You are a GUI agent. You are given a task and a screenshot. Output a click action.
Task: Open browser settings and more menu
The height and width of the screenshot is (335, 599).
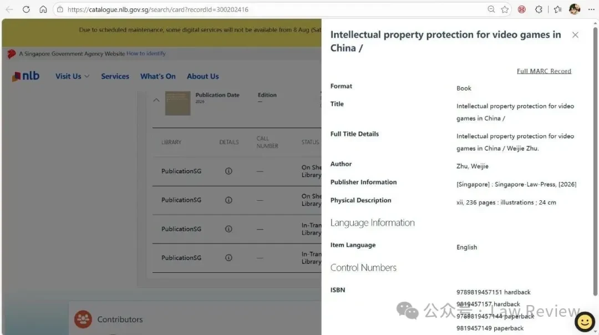click(x=591, y=9)
